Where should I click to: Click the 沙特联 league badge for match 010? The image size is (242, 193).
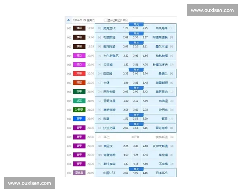pos(79,109)
